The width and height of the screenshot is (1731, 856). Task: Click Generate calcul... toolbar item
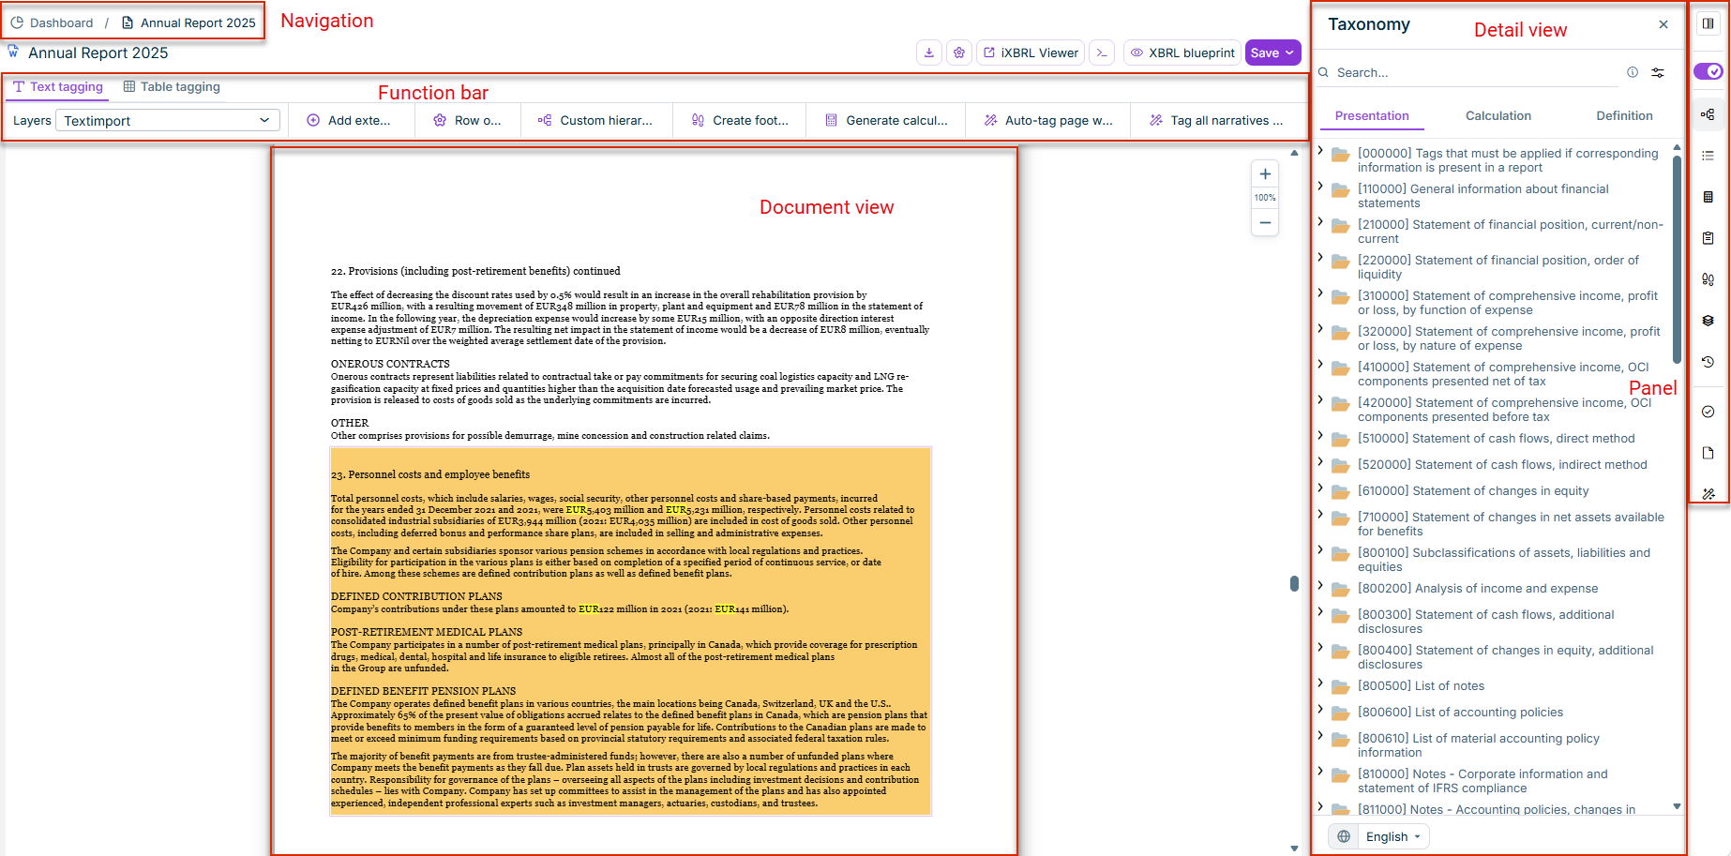[x=886, y=120]
